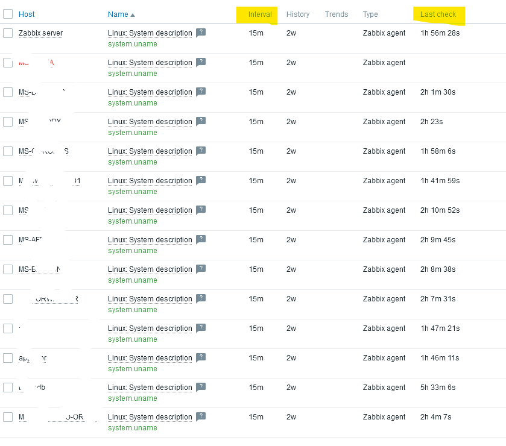Sort table by Host column
Viewport: 506px width, 446px height.
[x=27, y=14]
